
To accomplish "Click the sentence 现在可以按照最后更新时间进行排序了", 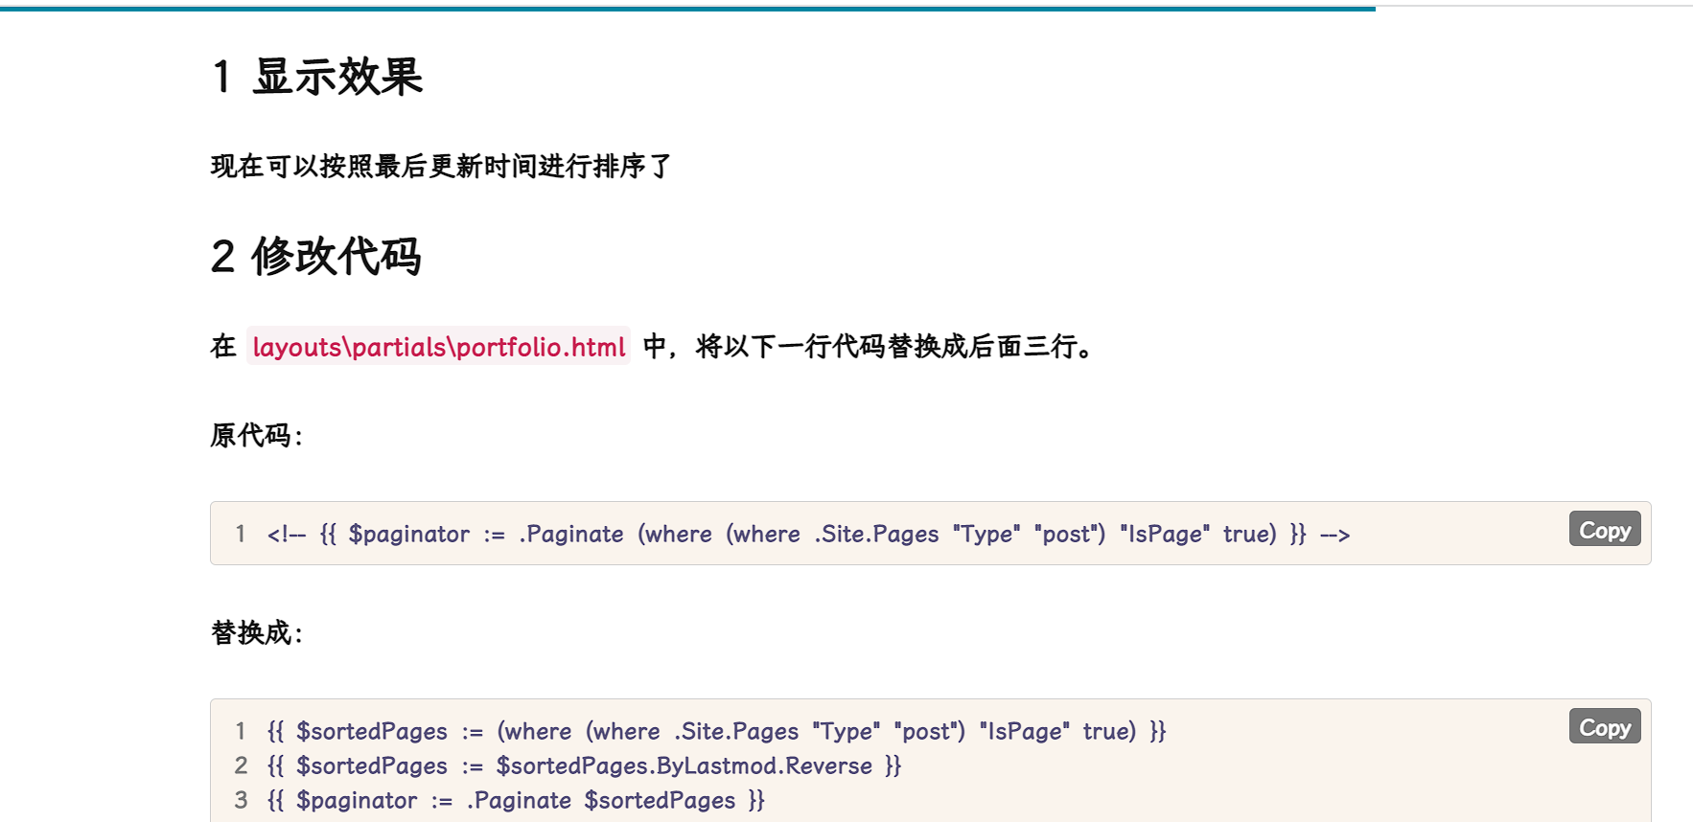I will [x=441, y=167].
